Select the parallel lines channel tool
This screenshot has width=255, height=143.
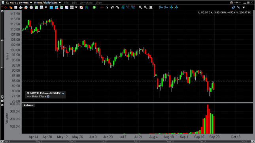pos(133,8)
